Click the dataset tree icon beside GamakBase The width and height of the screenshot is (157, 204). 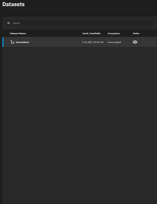pyautogui.click(x=12, y=42)
